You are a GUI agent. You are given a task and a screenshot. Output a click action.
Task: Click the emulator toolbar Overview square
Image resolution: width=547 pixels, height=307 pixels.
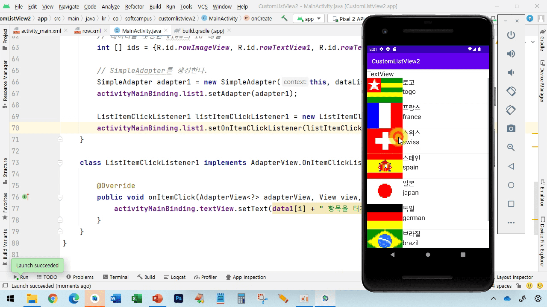(511, 204)
